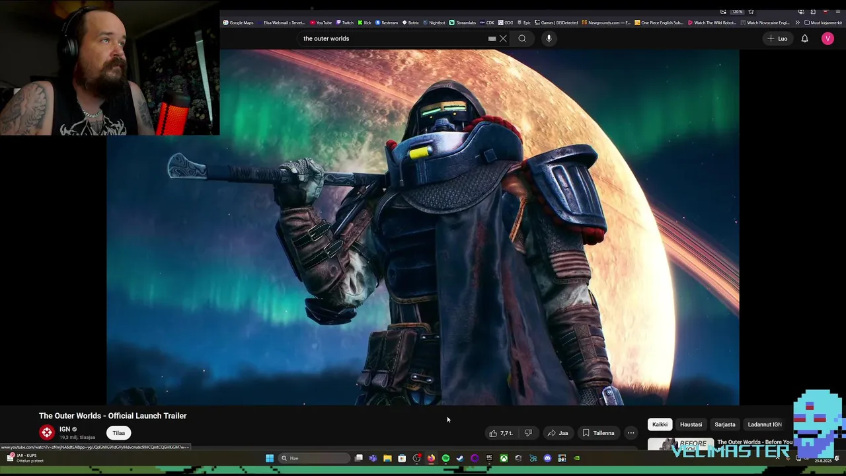The image size is (846, 476).
Task: Open Microsoft Teams from taskbar
Action: (373, 458)
